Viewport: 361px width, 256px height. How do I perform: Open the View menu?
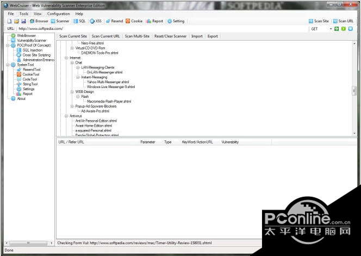pyautogui.click(x=38, y=14)
